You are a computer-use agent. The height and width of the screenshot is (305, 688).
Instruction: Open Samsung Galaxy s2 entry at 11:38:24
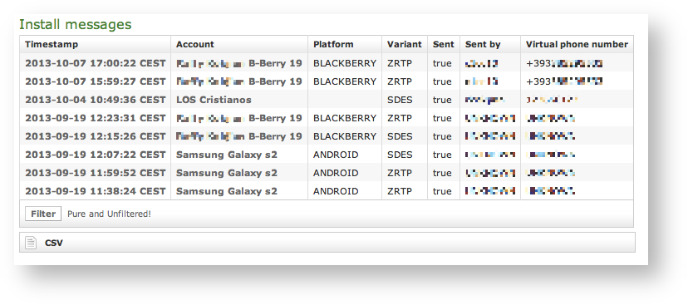click(x=226, y=191)
